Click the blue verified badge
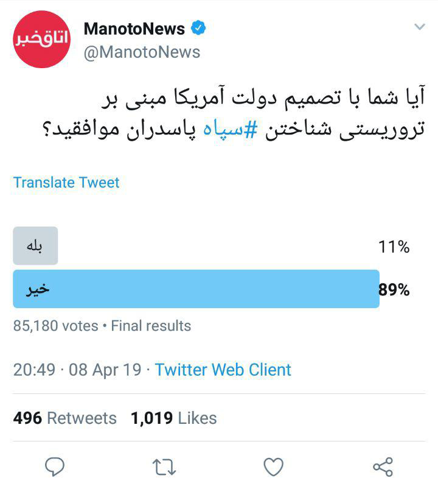Screen dimensions: 438x489 click(199, 28)
